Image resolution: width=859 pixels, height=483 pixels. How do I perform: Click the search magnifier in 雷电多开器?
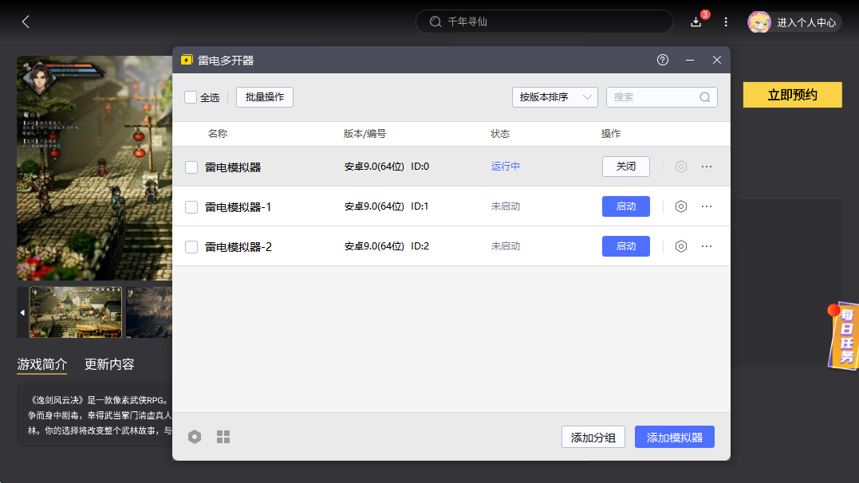[705, 97]
